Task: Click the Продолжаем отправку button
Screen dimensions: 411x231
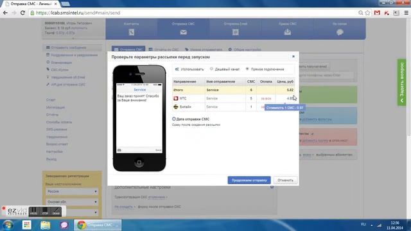Action: [x=249, y=180]
